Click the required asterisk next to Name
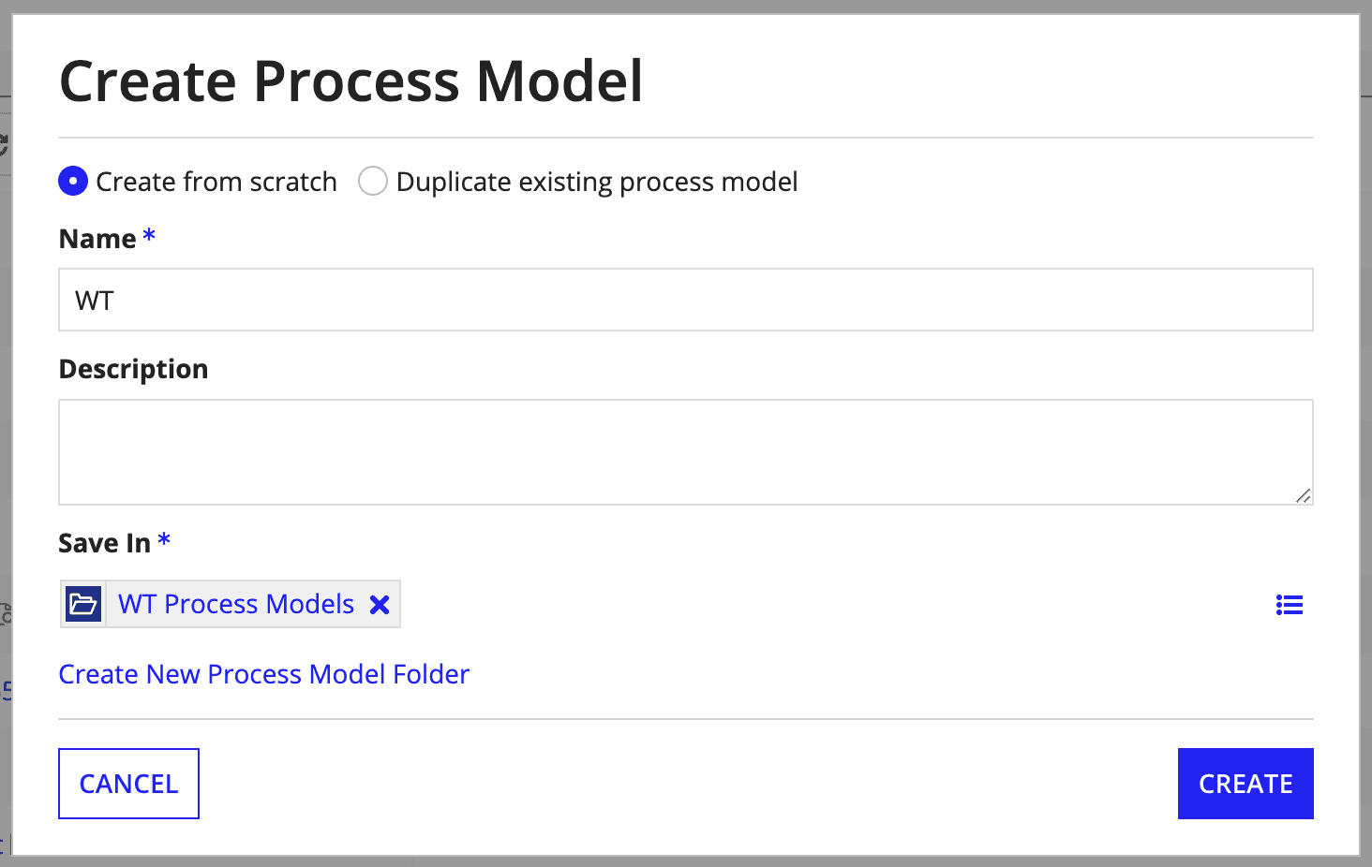The image size is (1372, 867). tap(149, 236)
